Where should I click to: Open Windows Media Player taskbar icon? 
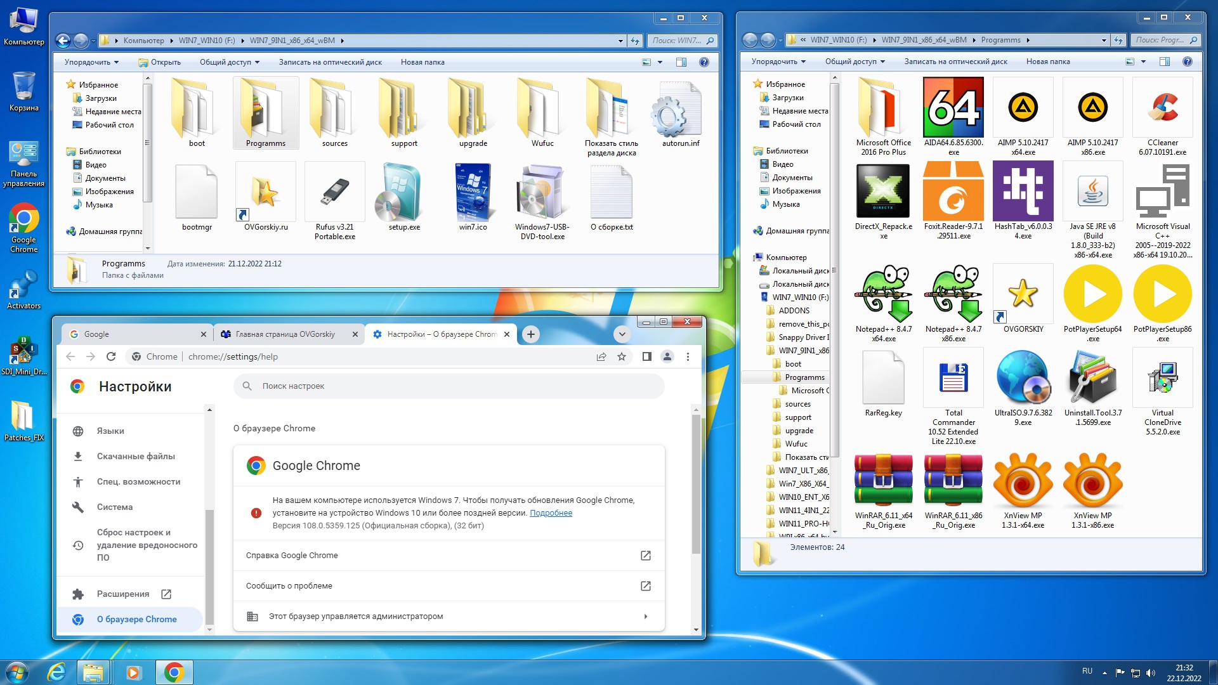pos(133,672)
